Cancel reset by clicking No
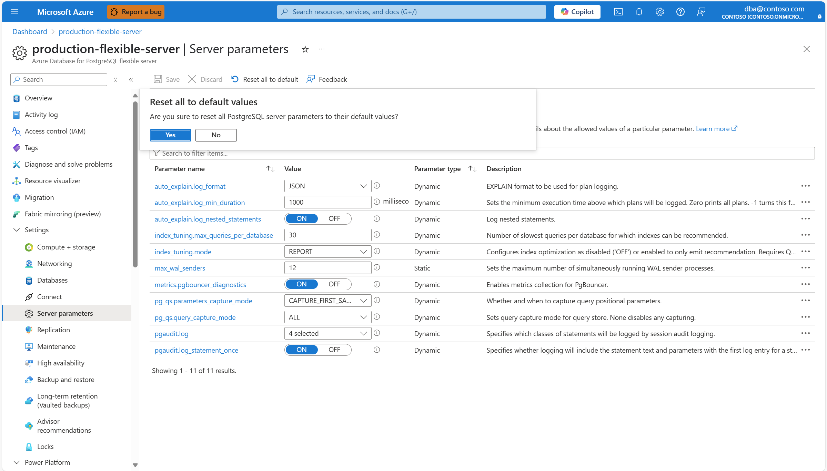 point(216,135)
